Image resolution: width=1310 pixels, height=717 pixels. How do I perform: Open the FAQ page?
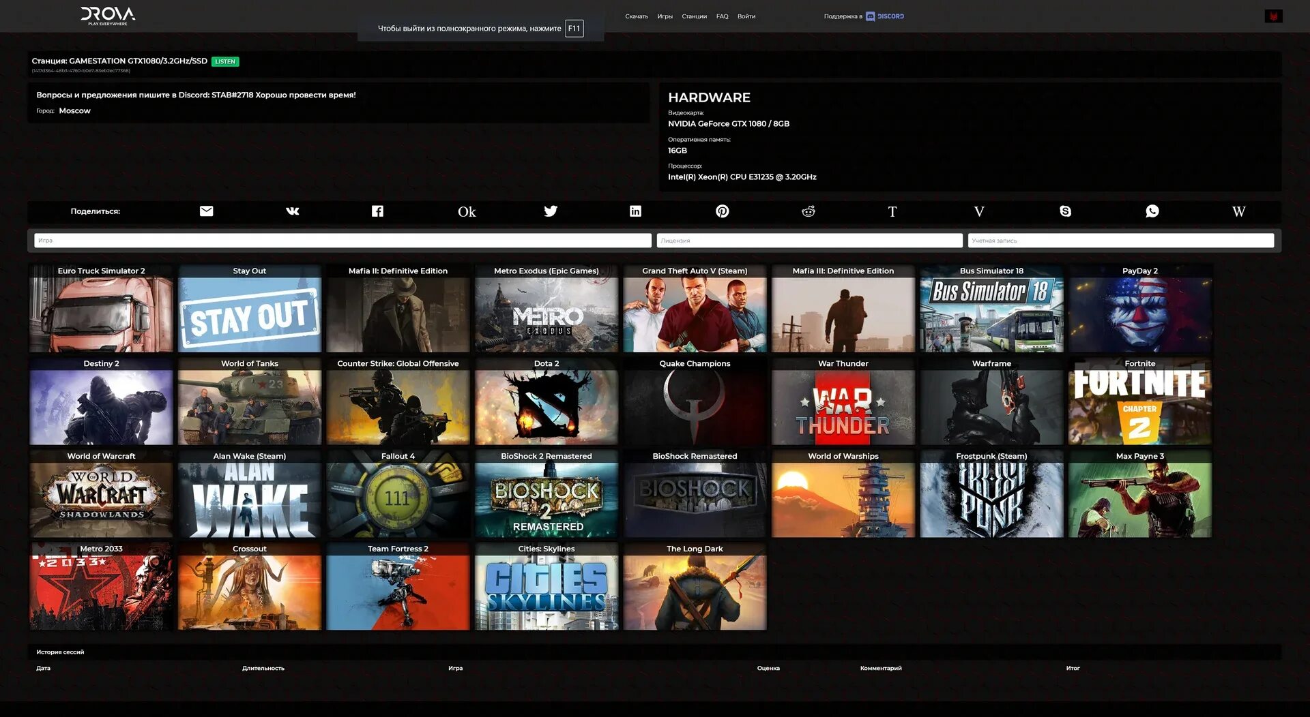pos(722,16)
